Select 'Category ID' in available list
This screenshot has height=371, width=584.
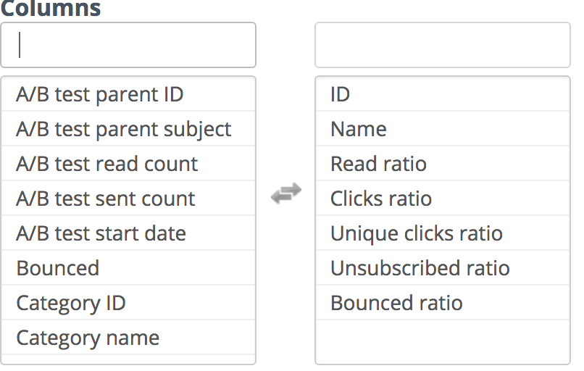(128, 302)
